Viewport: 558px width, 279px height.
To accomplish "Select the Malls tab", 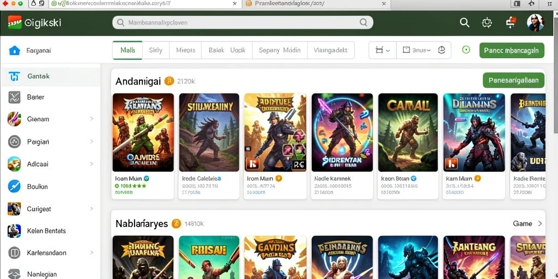I will [128, 50].
